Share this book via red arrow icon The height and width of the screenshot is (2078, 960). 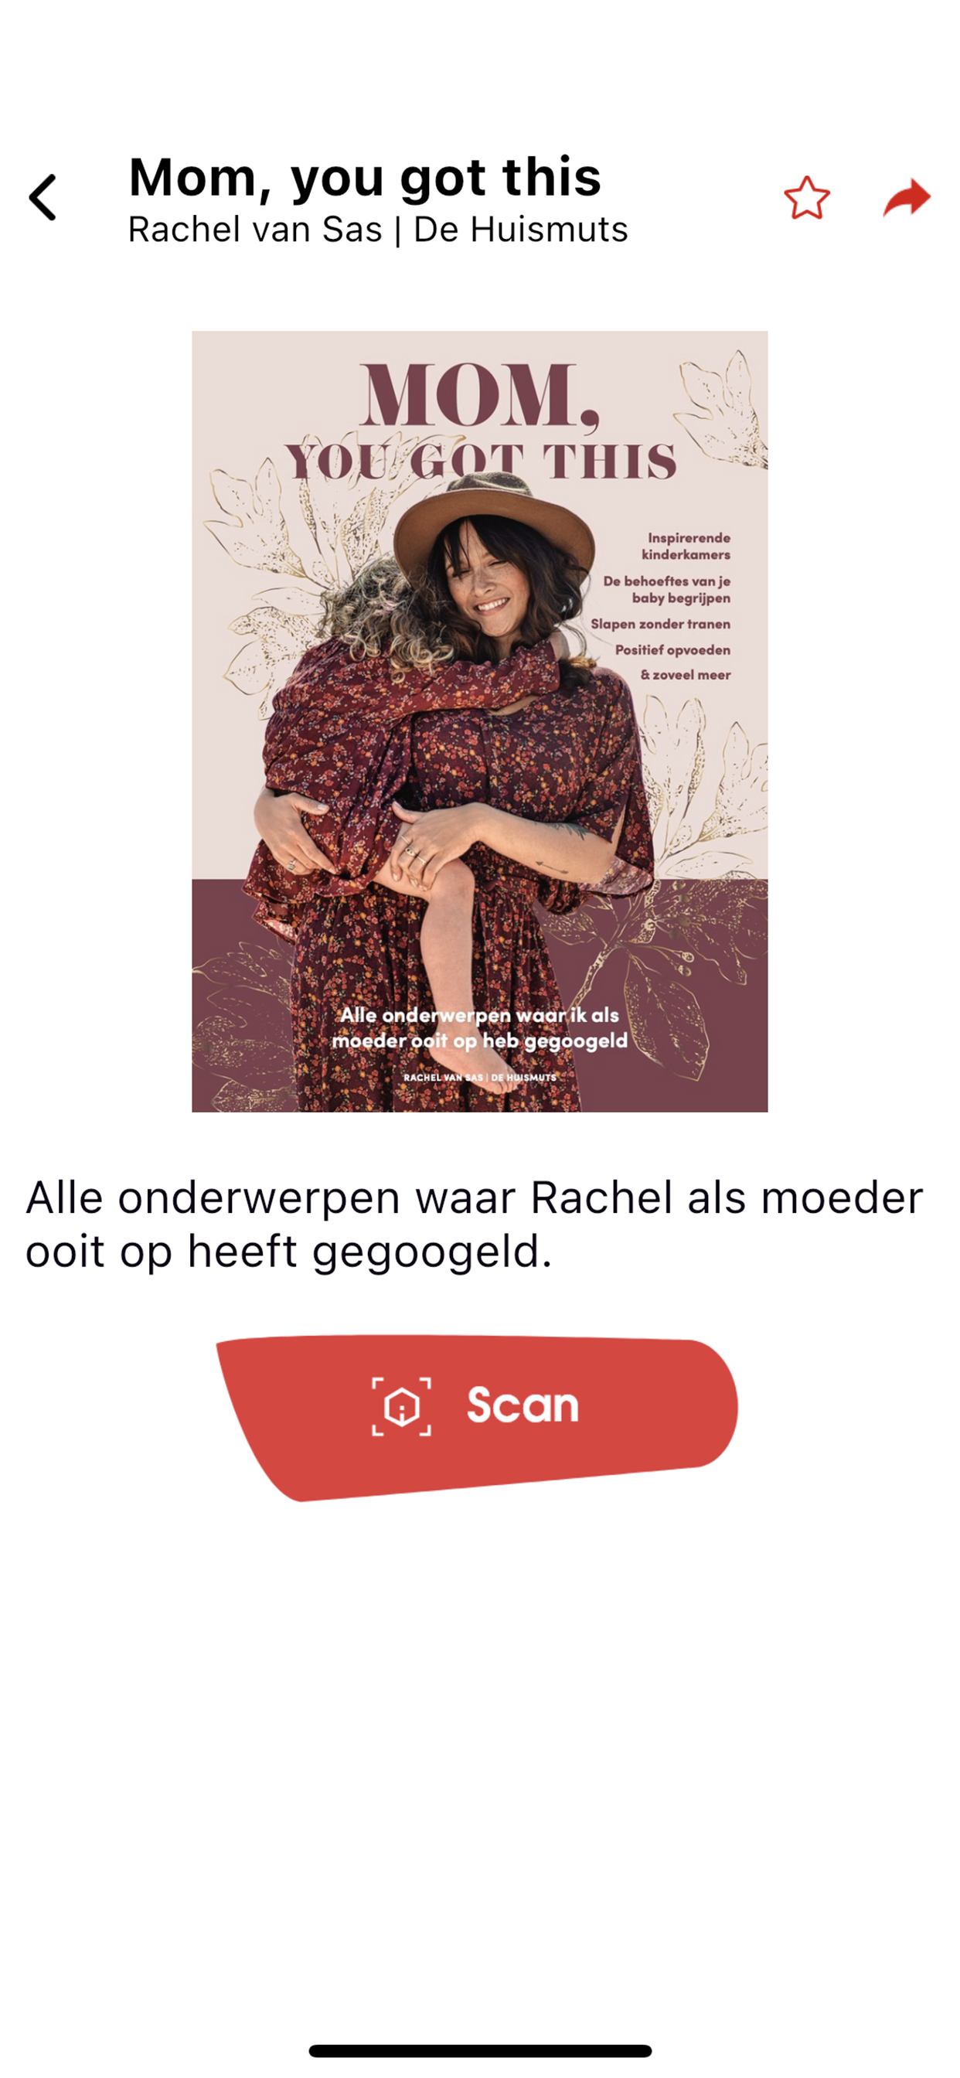907,198
